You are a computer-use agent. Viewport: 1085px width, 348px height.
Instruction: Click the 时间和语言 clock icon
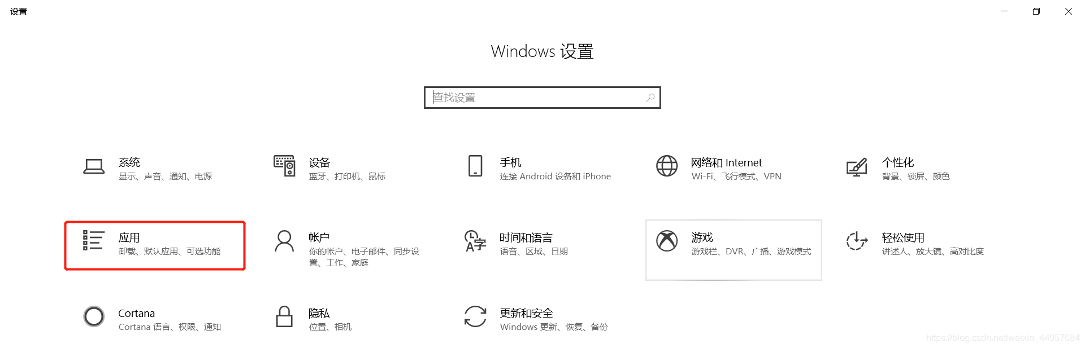tap(475, 241)
